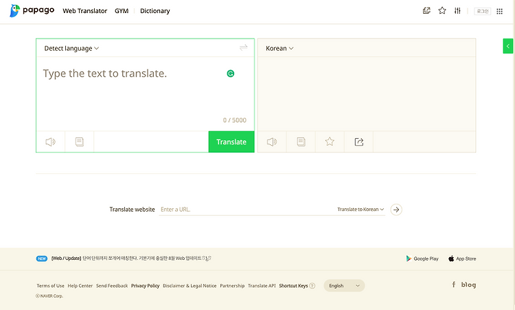
Task: Click the Shortcut Keys question mark icon
Action: 312,286
